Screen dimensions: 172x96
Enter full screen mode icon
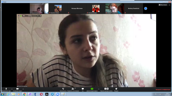point(170,5)
